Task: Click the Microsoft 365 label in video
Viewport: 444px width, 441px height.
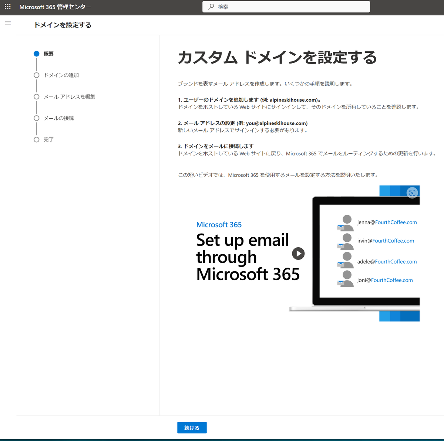Action: tap(219, 225)
